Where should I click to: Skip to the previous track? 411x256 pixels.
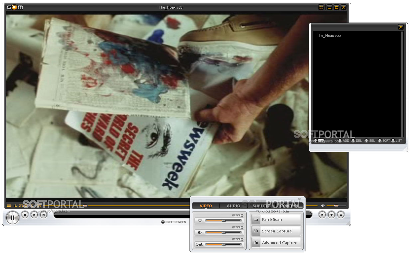click(34, 215)
